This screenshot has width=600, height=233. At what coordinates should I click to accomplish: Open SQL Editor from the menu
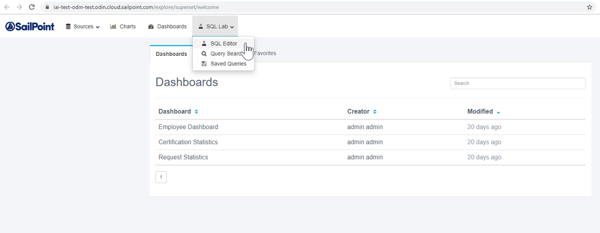coord(223,44)
